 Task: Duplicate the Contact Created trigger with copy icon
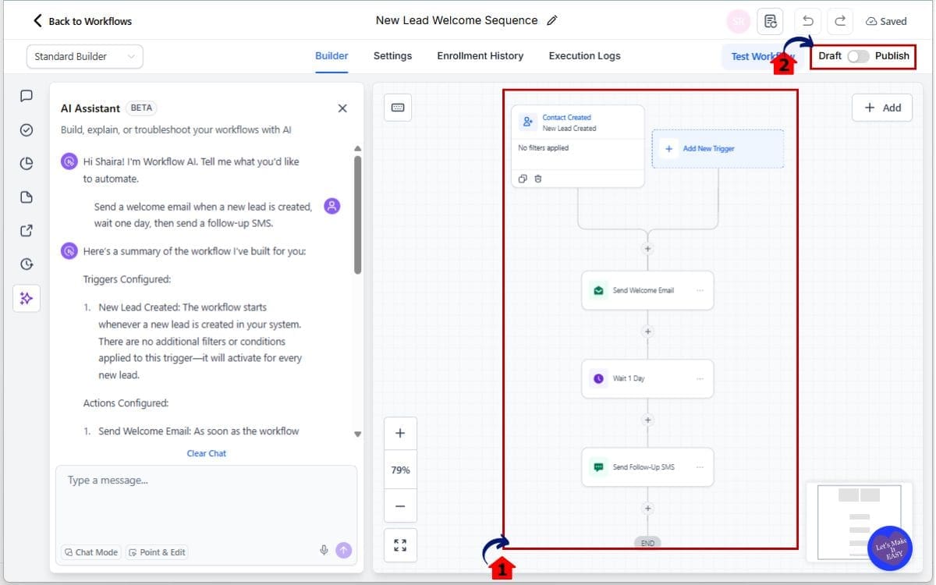click(x=523, y=178)
